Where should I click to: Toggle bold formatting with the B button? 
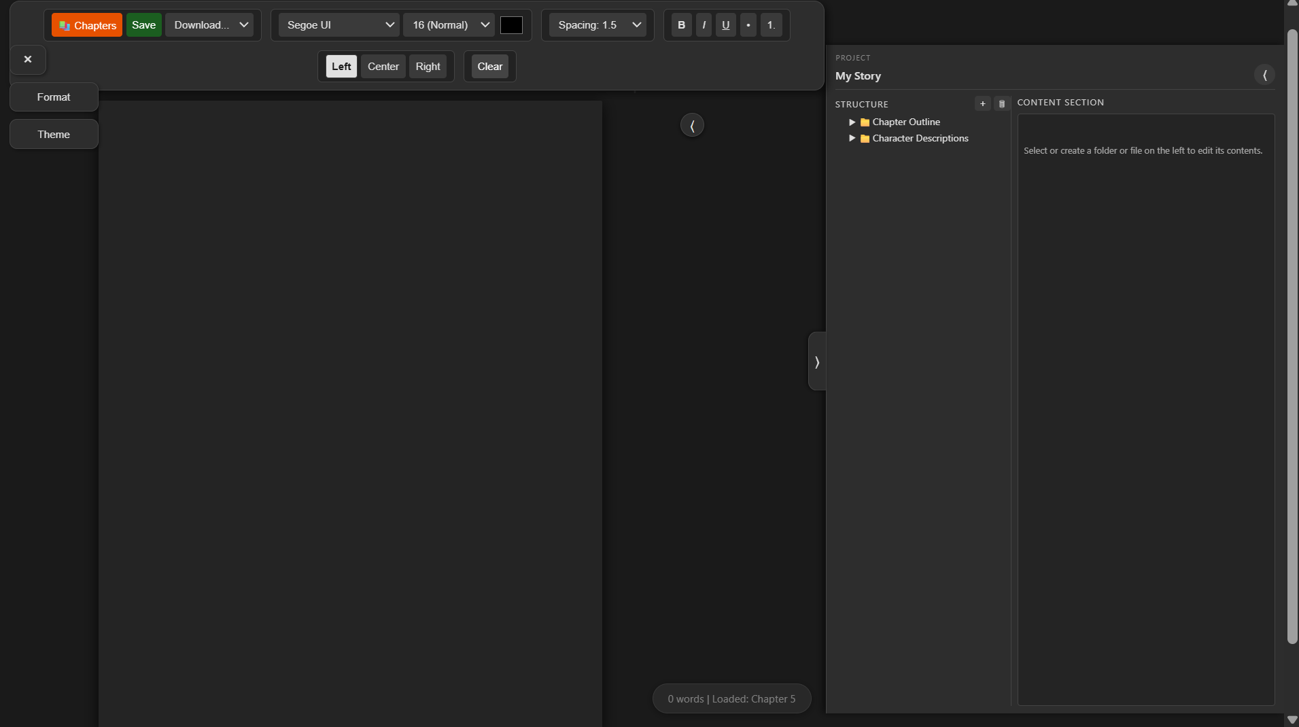(x=682, y=25)
